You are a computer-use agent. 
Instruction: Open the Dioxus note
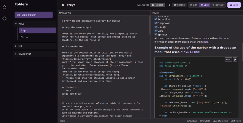(x=24, y=38)
